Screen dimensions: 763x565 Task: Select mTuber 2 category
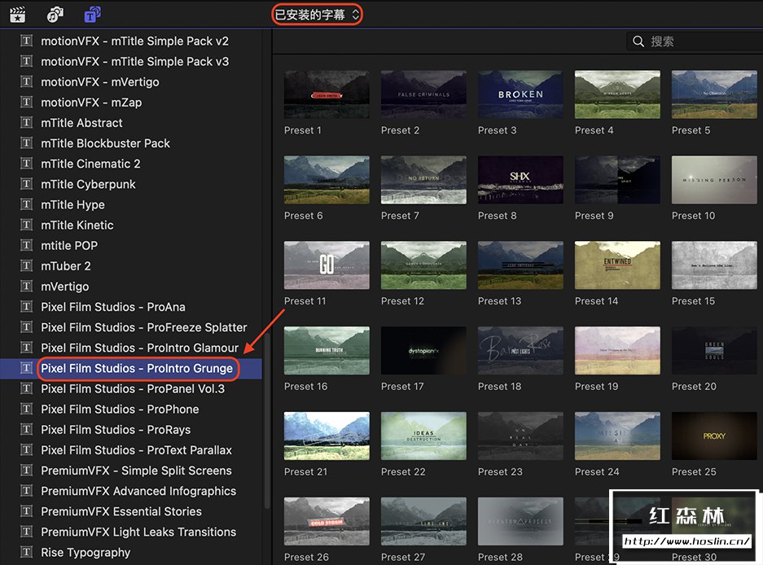(66, 265)
